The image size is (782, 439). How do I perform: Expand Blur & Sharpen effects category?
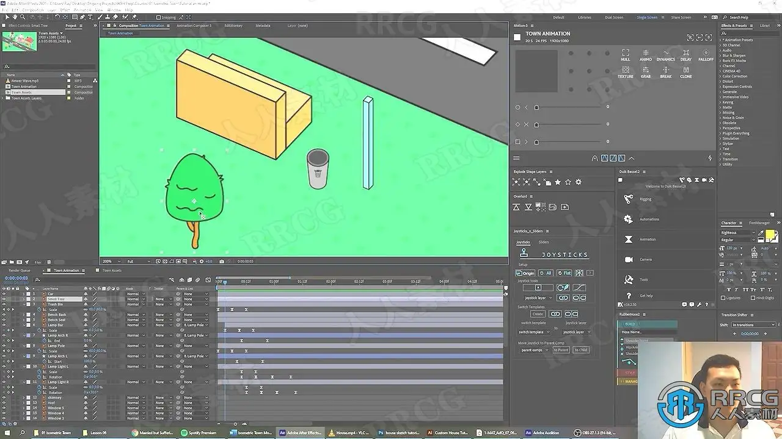[721, 55]
